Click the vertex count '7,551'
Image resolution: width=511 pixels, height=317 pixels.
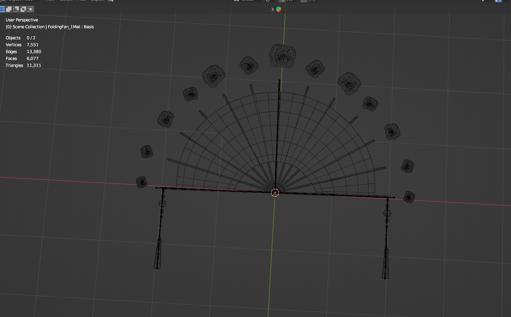(x=32, y=45)
